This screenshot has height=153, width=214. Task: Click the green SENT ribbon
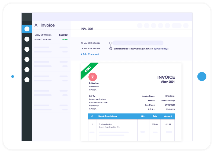[x=88, y=69]
